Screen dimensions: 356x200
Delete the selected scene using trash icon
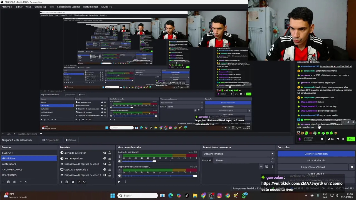(9, 182)
